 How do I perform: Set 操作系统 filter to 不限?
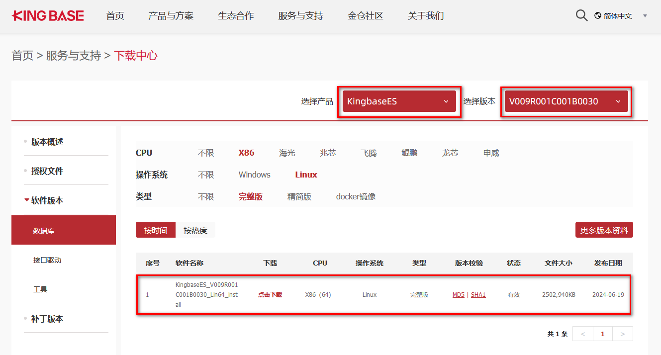coord(206,175)
